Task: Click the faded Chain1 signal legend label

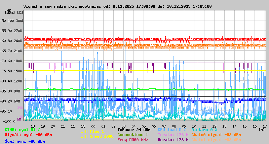Action: point(216,140)
